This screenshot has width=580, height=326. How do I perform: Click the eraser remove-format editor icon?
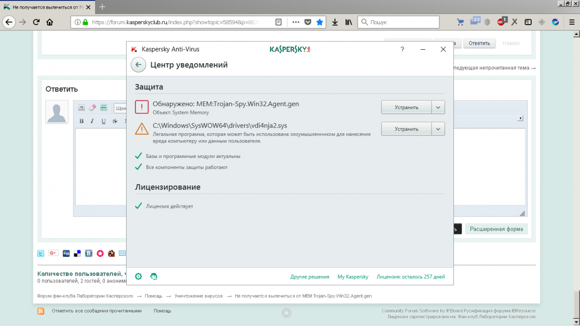coord(93,107)
